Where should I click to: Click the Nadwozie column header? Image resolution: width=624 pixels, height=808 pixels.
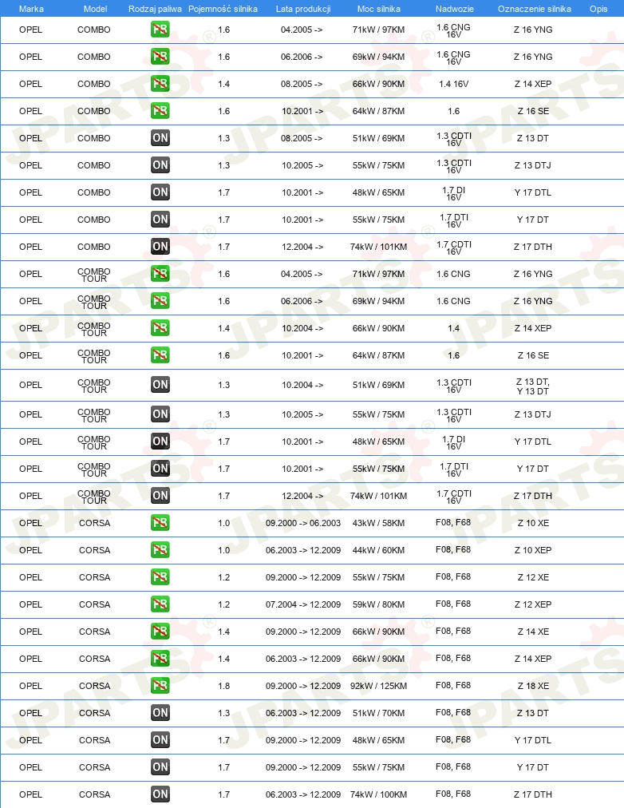(455, 9)
